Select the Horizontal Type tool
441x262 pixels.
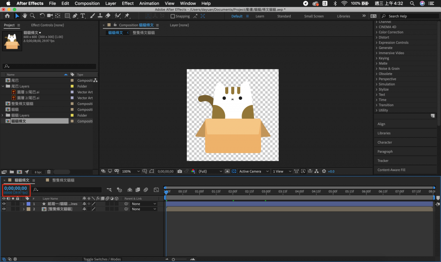click(82, 16)
